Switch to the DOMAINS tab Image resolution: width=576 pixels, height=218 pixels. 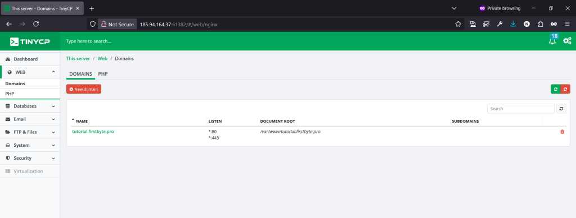point(80,74)
